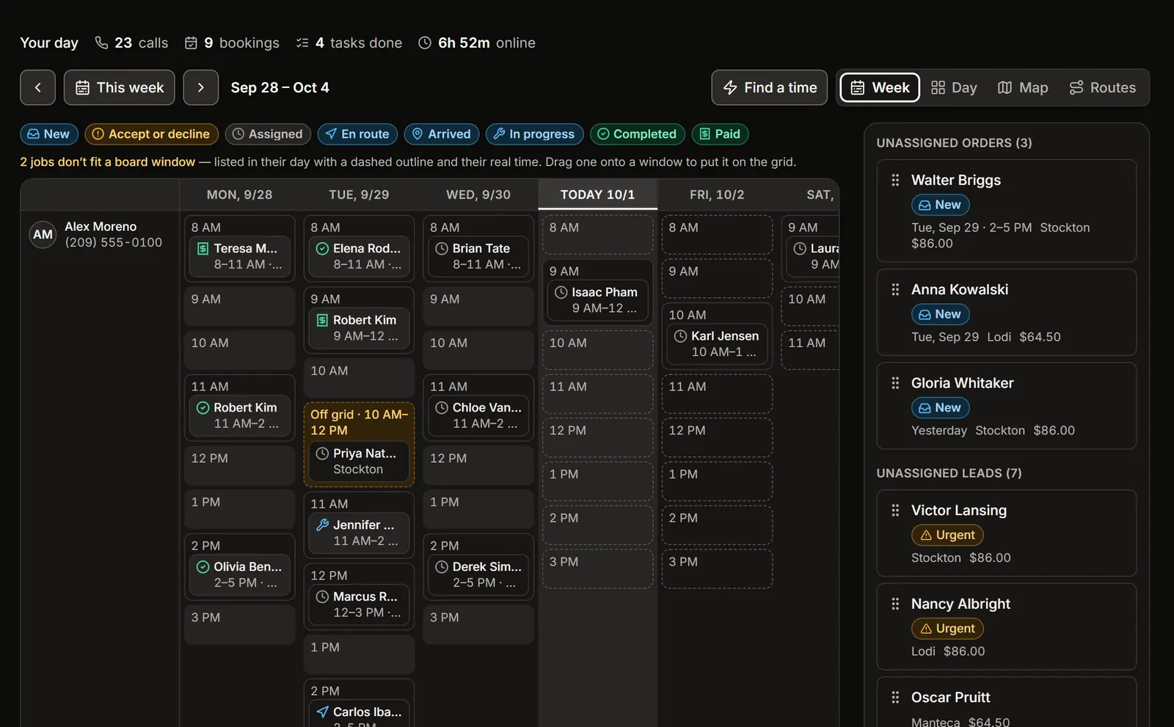1174x727 pixels.
Task: Switch to Map view
Action: tap(1023, 87)
